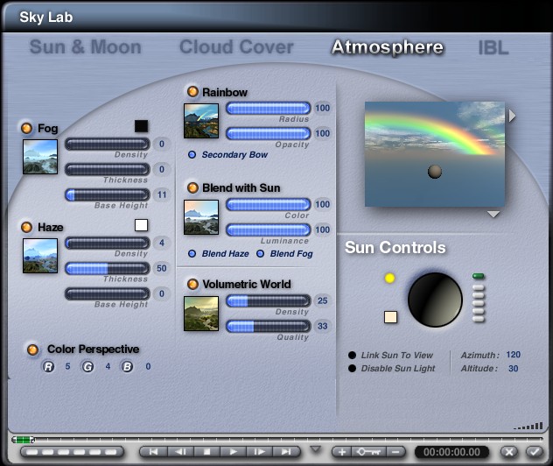The width and height of the screenshot is (553, 466).
Task: Open dropdown triangle below sky preview
Action: pyautogui.click(x=493, y=215)
